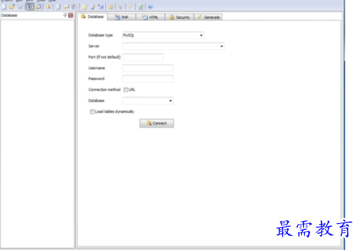358x250 pixels.
Task: Switch to the PHP tab
Action: point(121,17)
